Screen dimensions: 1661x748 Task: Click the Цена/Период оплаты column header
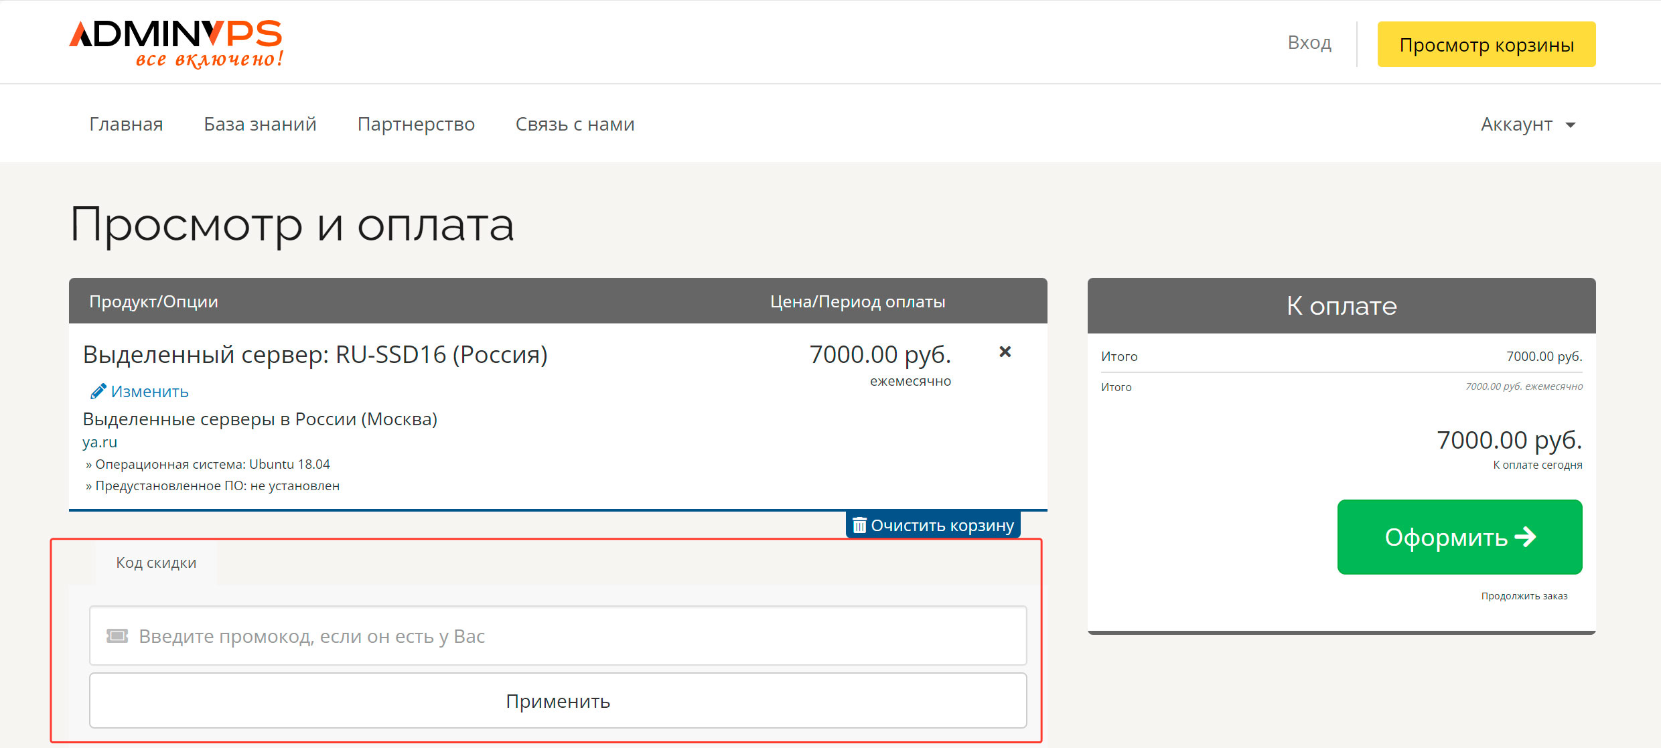pos(857,301)
